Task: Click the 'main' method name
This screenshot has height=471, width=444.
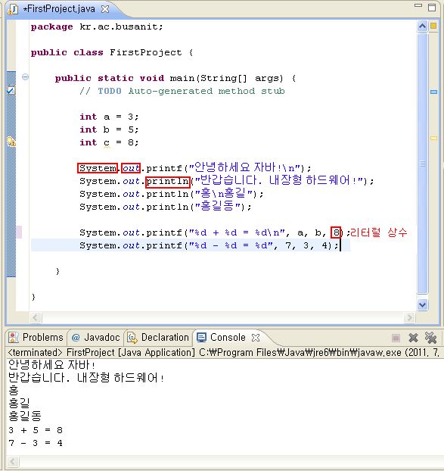Action: coord(182,78)
